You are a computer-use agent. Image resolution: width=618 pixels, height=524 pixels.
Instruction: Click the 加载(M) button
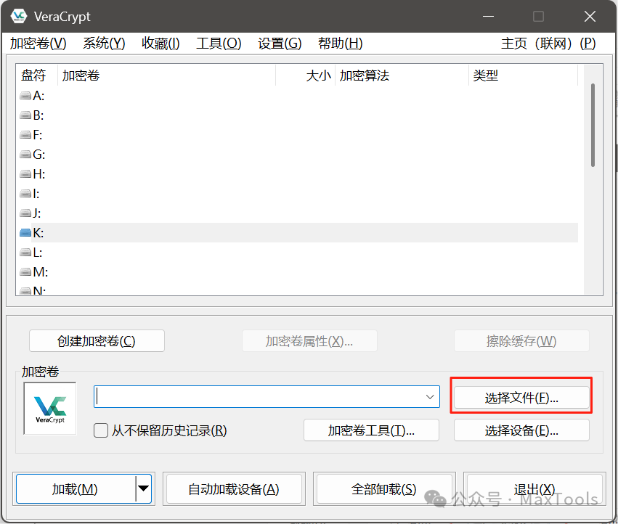pos(75,489)
